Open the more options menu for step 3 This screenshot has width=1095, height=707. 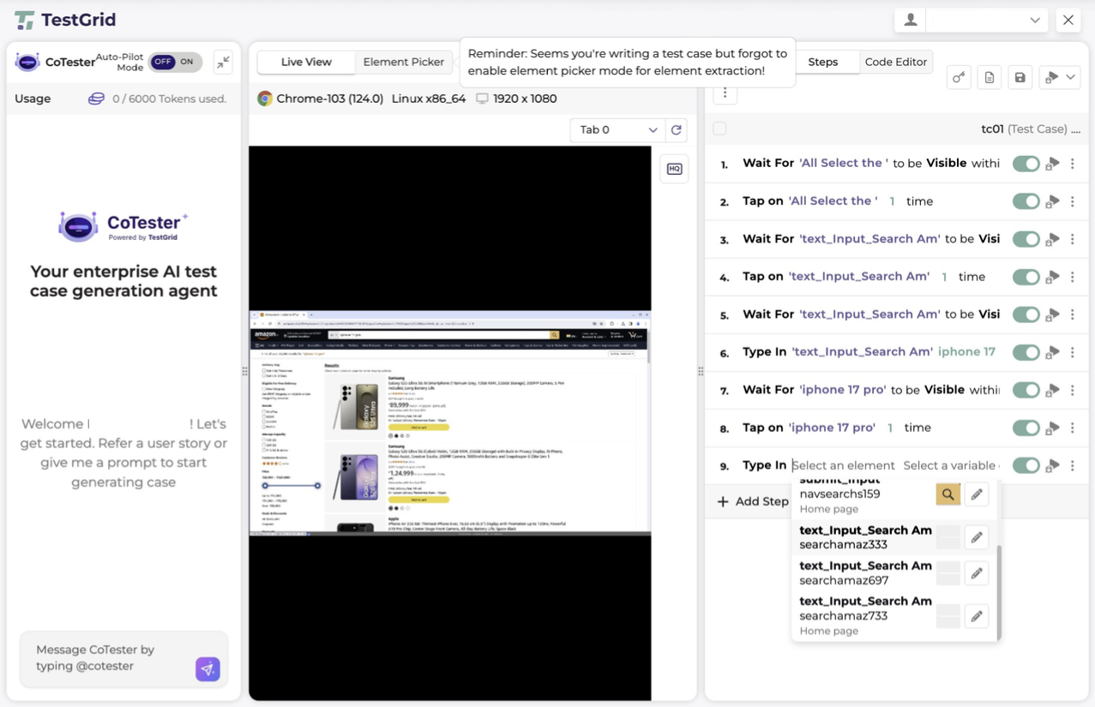point(1073,239)
